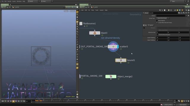Screen dimensions: 190x106
Task: Open the Group Type dropdown
Action: 163,18
